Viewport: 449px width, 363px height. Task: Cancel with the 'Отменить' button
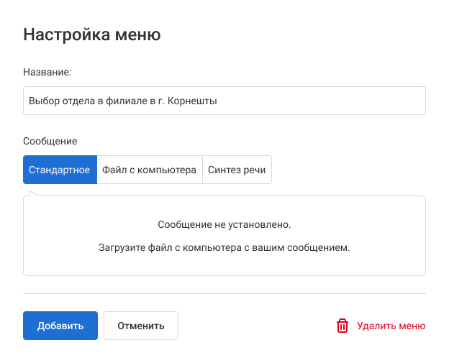click(x=141, y=326)
